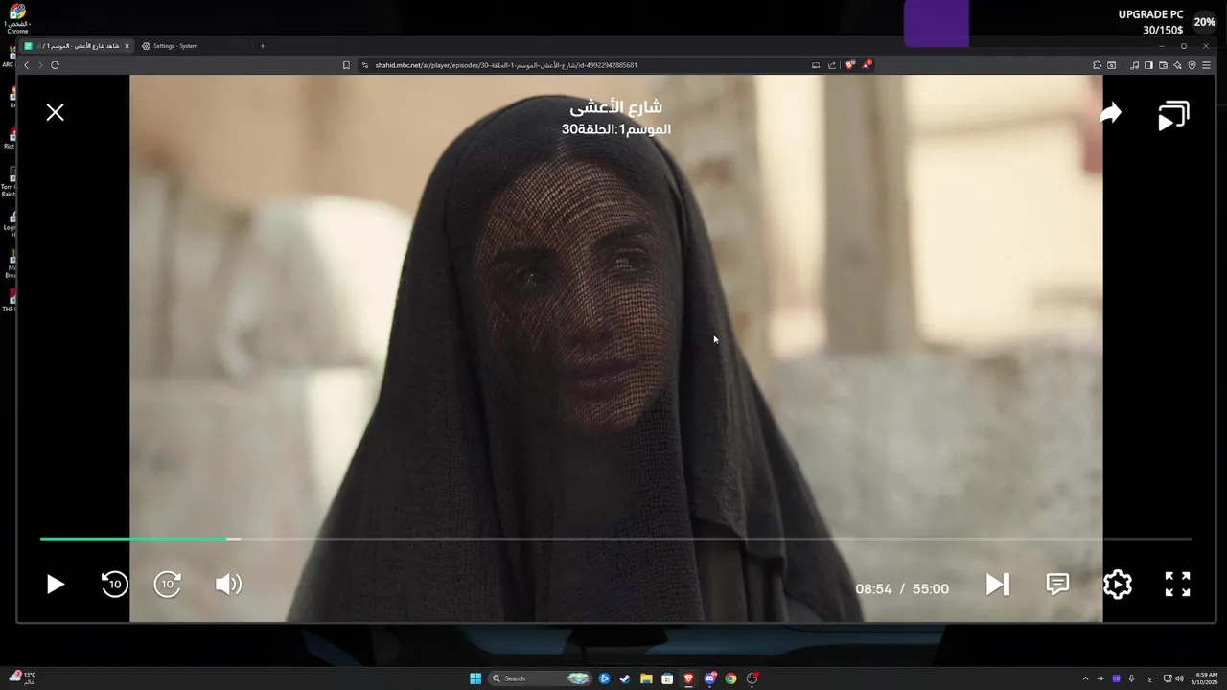Viewport: 1227px width, 690px height.
Task: Open Microsoft Store from the taskbar
Action: (667, 678)
